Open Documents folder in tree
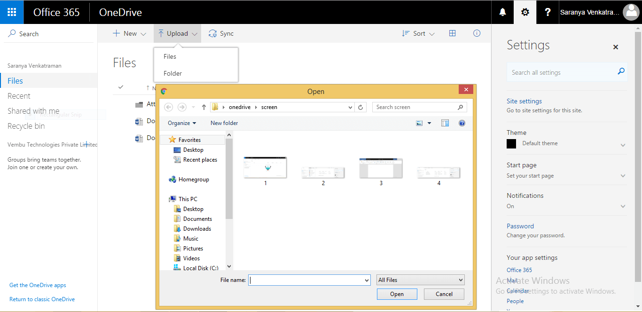Viewport: 642px width, 312px height. 197,219
